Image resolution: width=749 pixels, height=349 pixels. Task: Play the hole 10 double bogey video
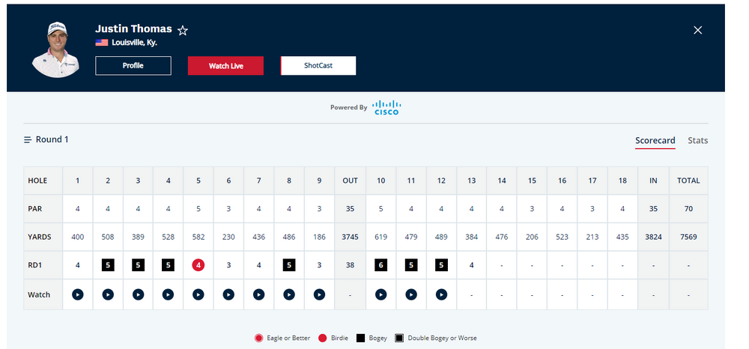[380, 294]
